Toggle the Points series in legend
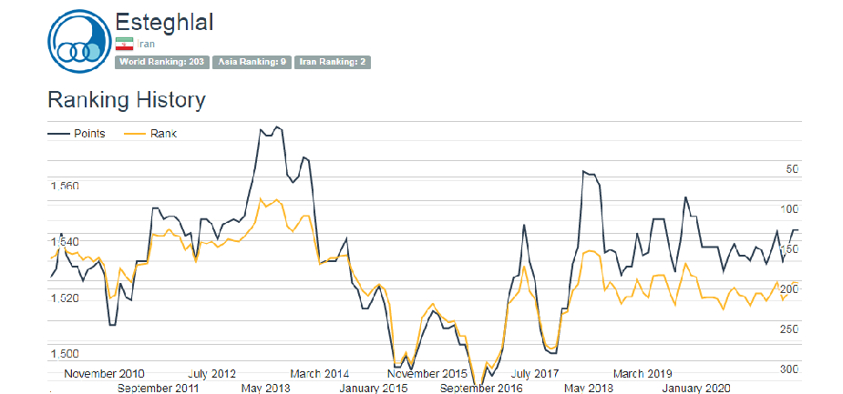843x394 pixels. 77,134
